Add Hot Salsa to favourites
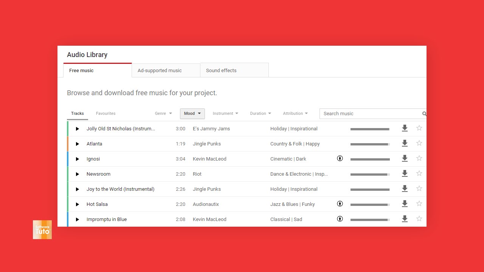The width and height of the screenshot is (484, 272). [419, 204]
